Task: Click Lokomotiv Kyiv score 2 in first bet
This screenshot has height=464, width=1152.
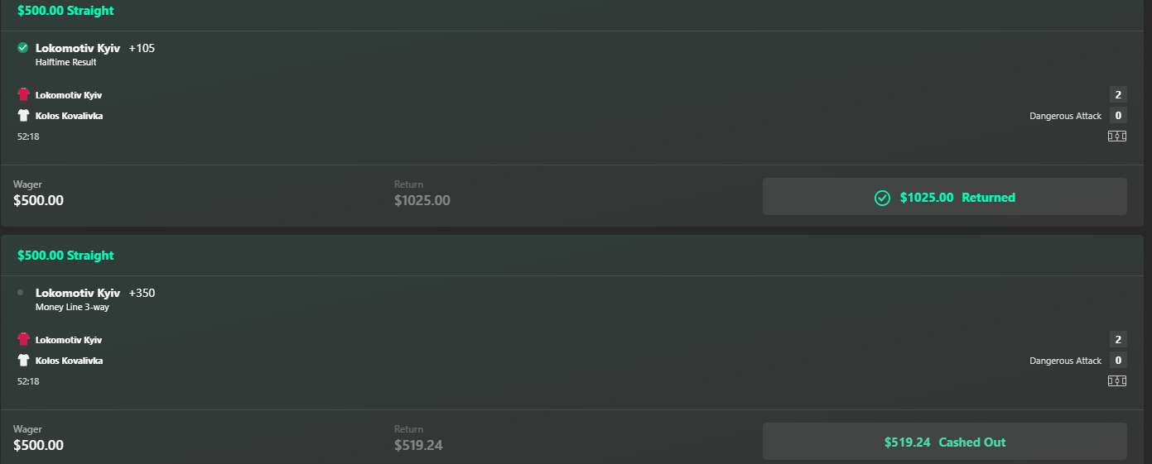Action: 1118,94
